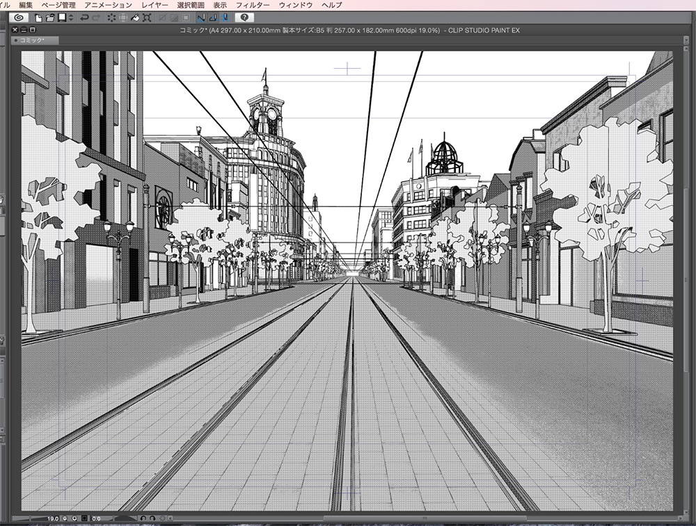Click the zoom percentage field showing 19.0
The width and height of the screenshot is (696, 526).
[x=53, y=518]
